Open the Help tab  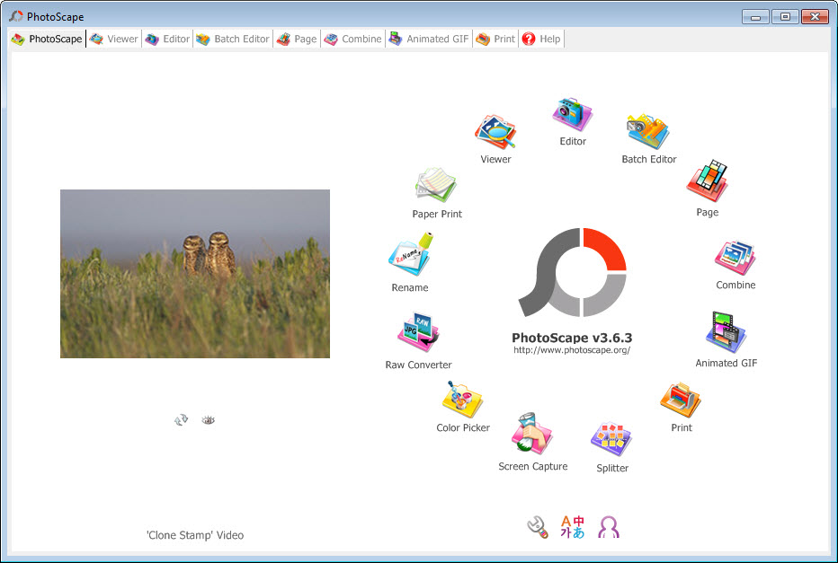tap(542, 39)
